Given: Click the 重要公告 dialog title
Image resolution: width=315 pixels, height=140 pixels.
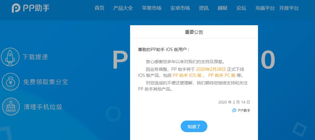Looking at the screenshot, I should [x=194, y=32].
